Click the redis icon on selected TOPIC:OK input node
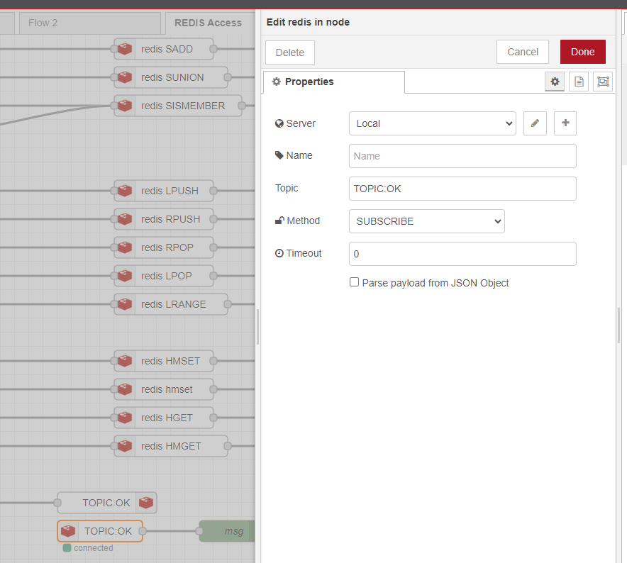Image resolution: width=627 pixels, height=563 pixels. pyautogui.click(x=68, y=531)
